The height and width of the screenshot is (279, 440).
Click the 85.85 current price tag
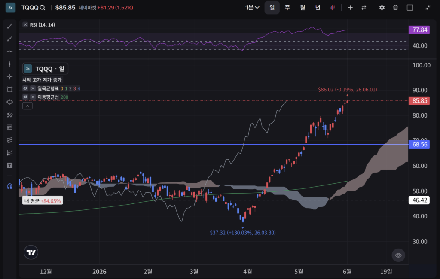[419, 101]
